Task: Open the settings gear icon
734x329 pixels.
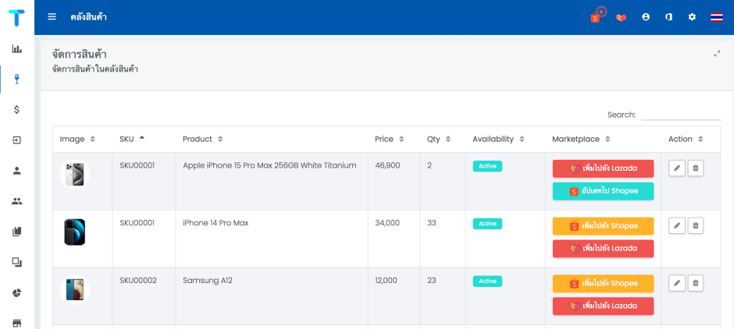Action: [692, 17]
